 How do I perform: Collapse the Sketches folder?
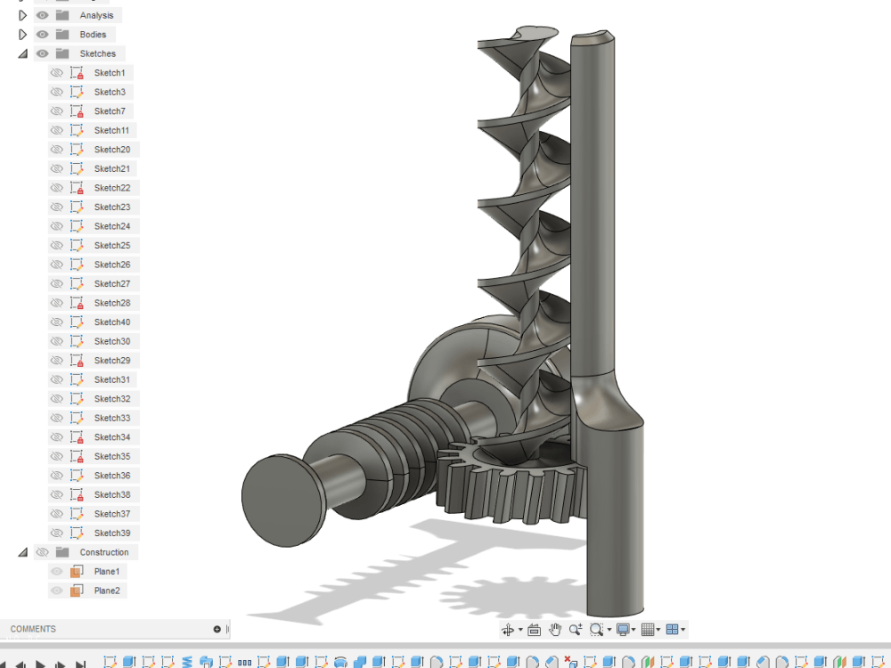coord(21,53)
